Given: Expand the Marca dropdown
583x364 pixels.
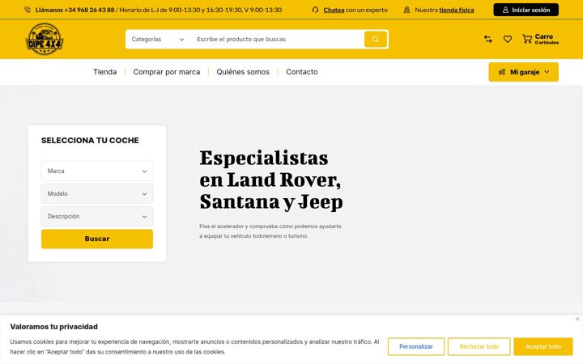Looking at the screenshot, I should (97, 171).
